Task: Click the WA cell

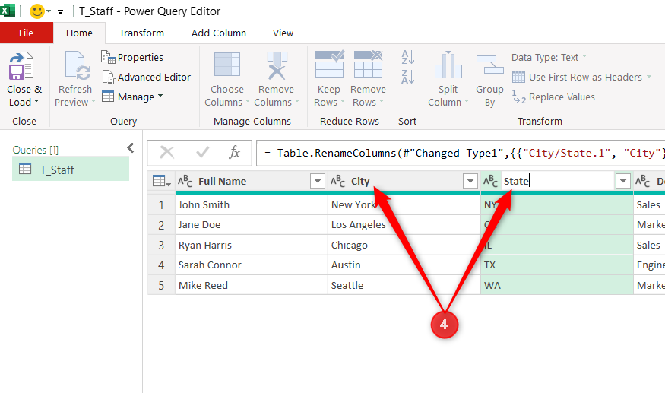Action: (557, 286)
